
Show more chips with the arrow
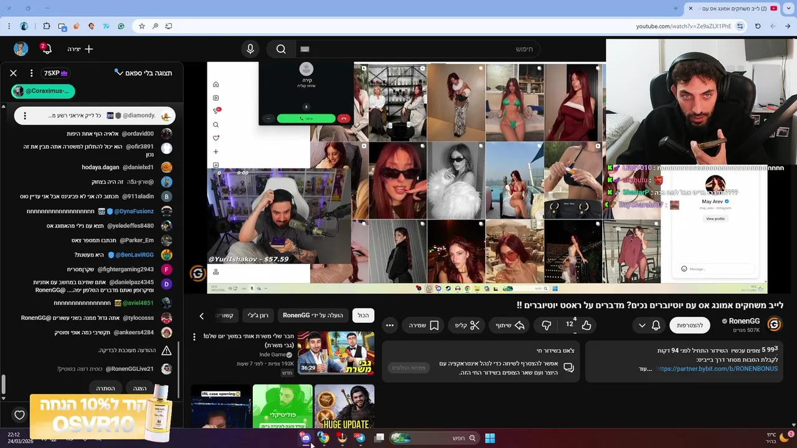click(x=201, y=316)
